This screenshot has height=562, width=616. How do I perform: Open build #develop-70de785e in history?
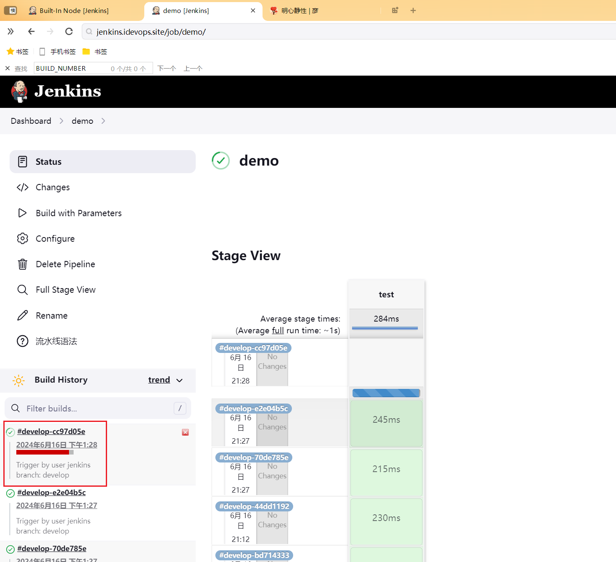pyautogui.click(x=52, y=549)
